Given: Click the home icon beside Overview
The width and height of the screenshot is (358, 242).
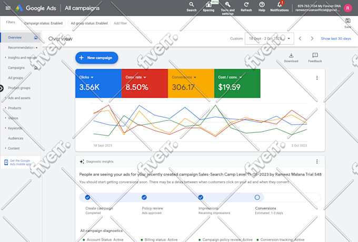Looking at the screenshot, I should [36, 37].
